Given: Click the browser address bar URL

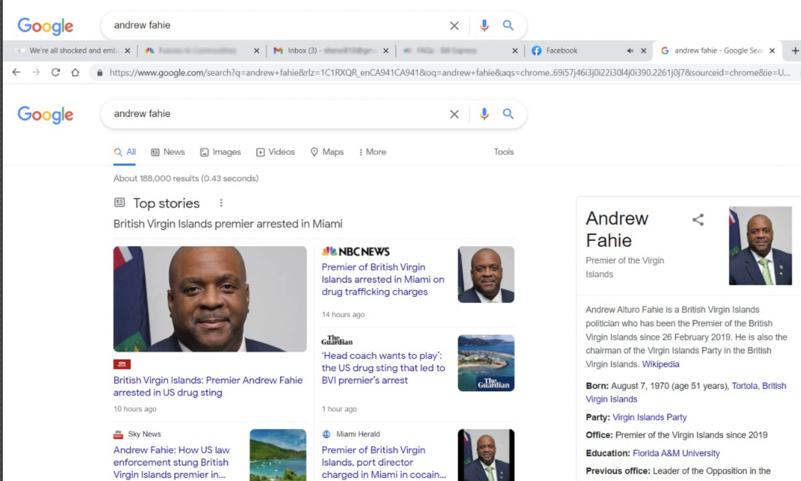Looking at the screenshot, I should point(449,73).
